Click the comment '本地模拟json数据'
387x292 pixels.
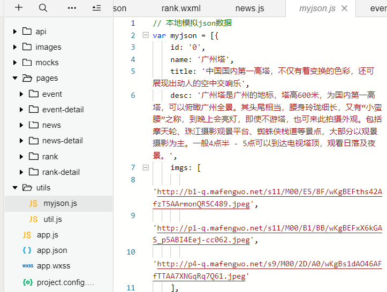click(x=199, y=23)
